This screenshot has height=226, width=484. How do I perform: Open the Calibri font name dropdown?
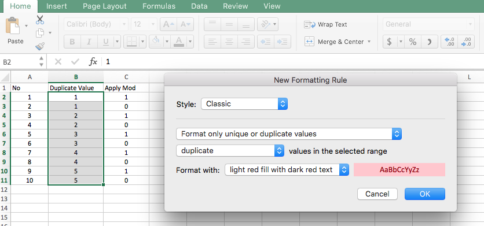(124, 24)
